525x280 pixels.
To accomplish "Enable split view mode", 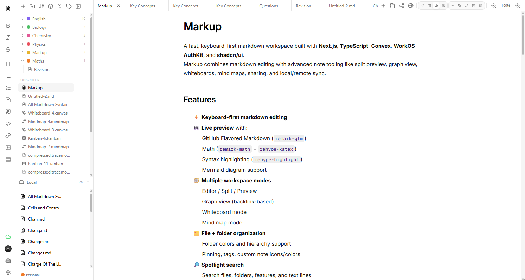I will tap(429, 6).
